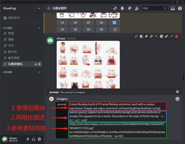
Task: Click zhouyu username on the message
Action: tap(61, 38)
